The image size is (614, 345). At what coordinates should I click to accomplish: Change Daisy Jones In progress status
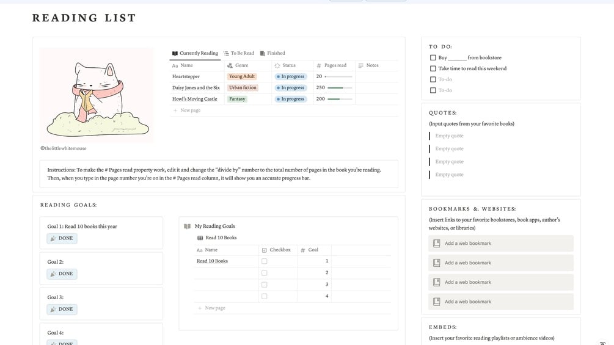(x=291, y=87)
